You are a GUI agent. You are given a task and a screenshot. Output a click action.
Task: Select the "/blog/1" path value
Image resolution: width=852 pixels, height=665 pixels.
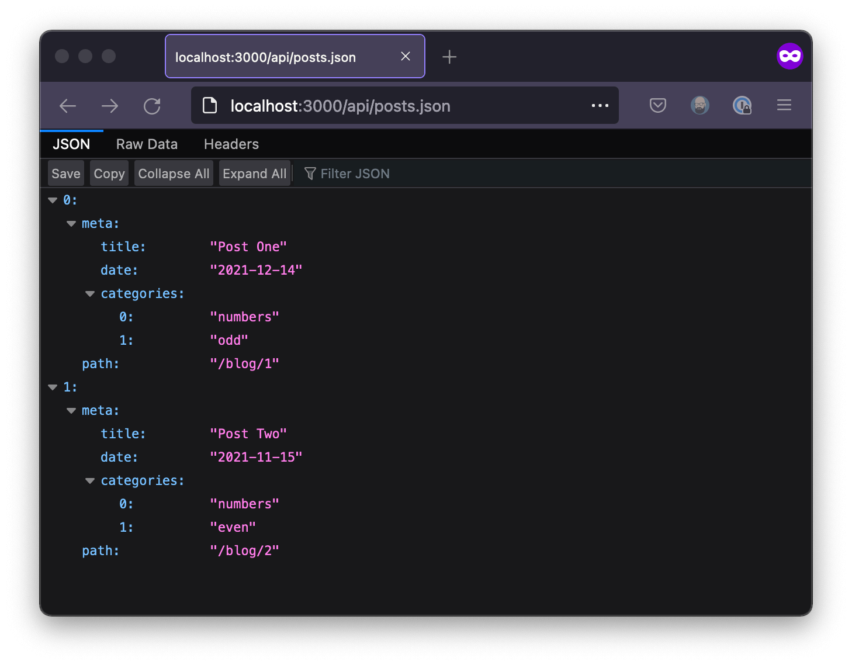tap(244, 363)
